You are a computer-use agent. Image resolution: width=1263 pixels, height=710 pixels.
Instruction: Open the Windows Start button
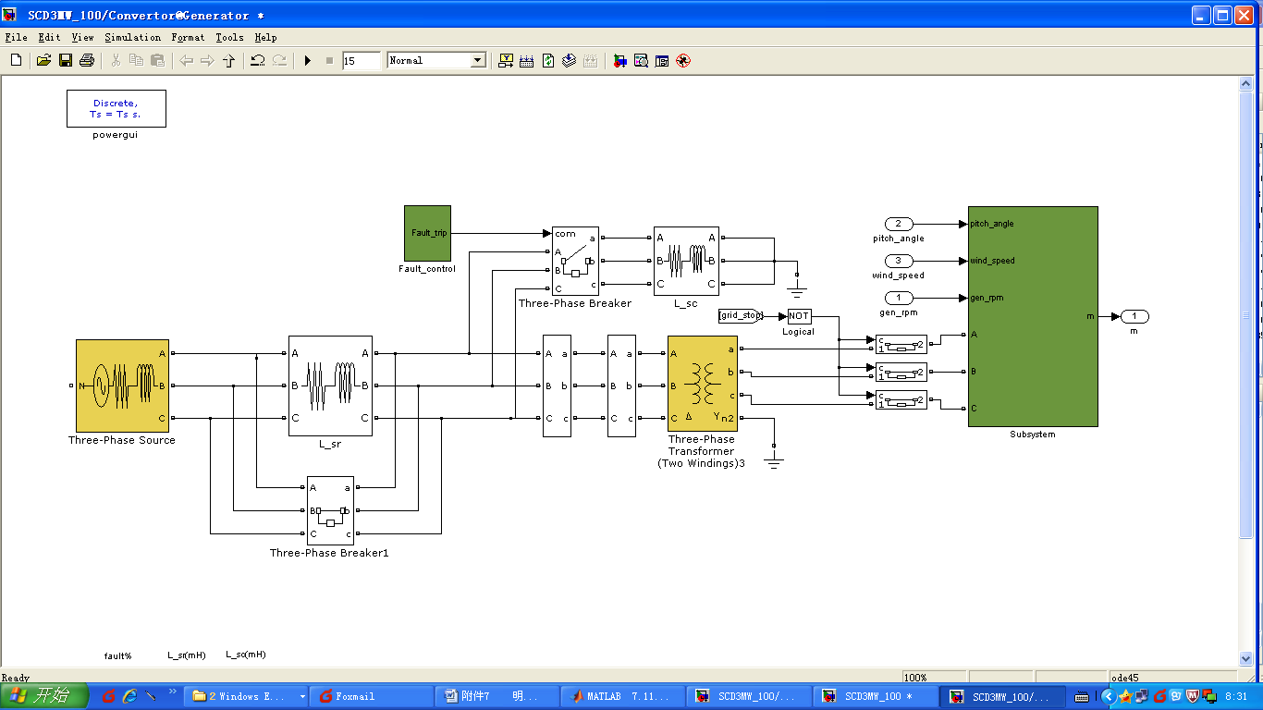click(43, 696)
